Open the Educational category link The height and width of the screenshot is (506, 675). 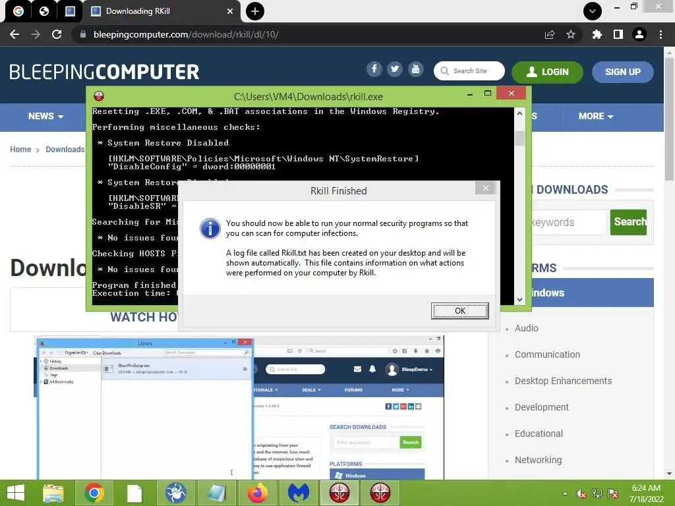pos(539,434)
